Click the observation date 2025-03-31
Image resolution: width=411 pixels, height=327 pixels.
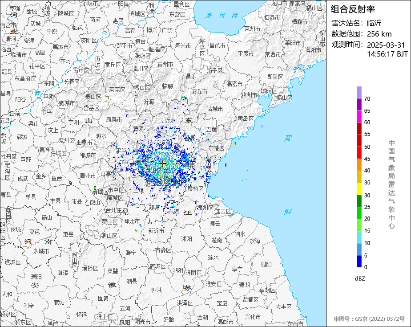click(386, 45)
